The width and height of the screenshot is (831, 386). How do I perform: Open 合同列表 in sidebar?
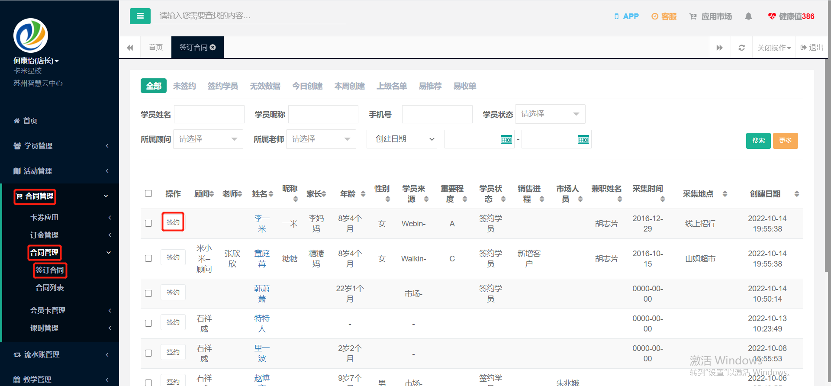[50, 287]
